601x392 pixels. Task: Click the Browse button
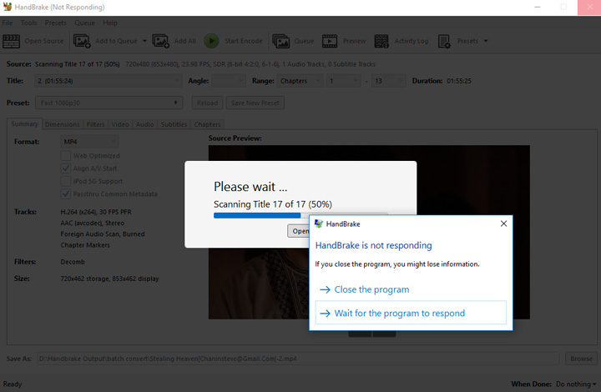tap(582, 359)
